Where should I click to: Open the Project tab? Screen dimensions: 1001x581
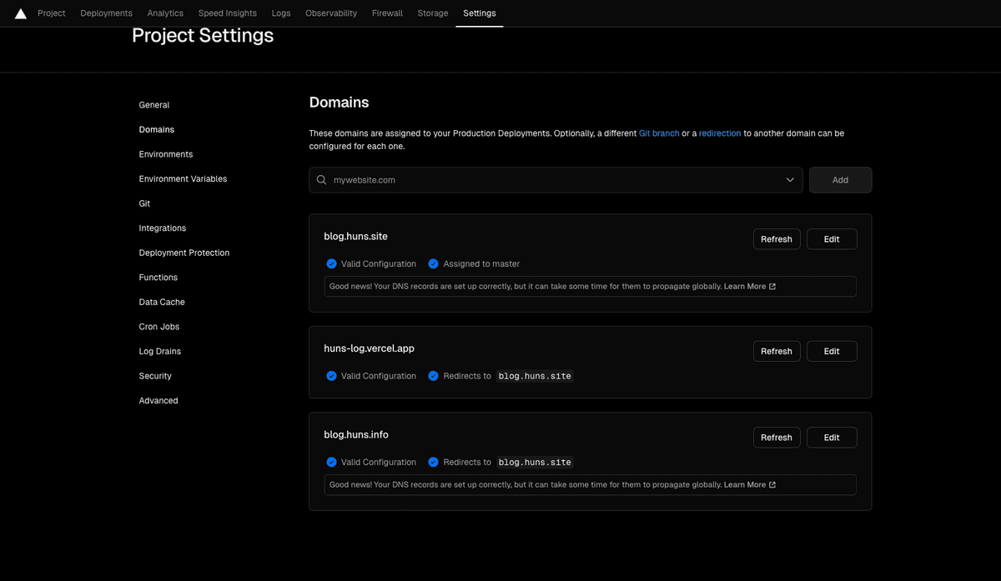(x=52, y=13)
